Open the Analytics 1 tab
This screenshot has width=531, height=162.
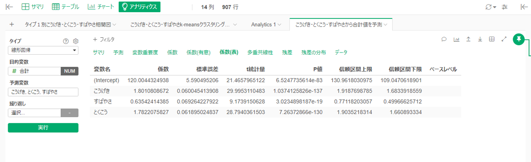click(x=263, y=24)
